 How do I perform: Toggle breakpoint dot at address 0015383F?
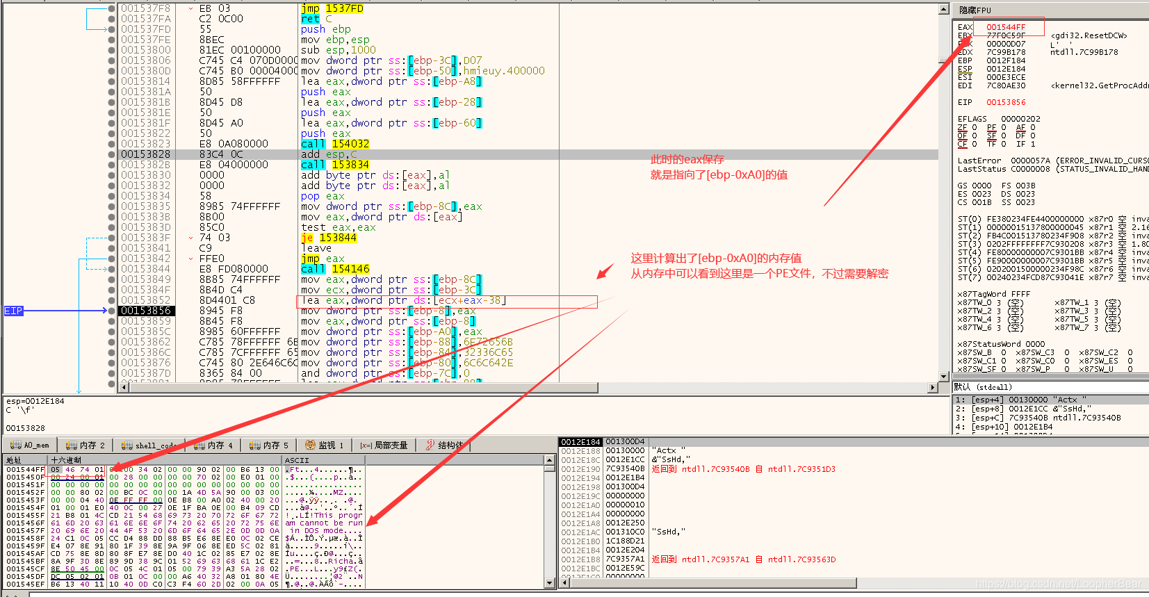112,238
